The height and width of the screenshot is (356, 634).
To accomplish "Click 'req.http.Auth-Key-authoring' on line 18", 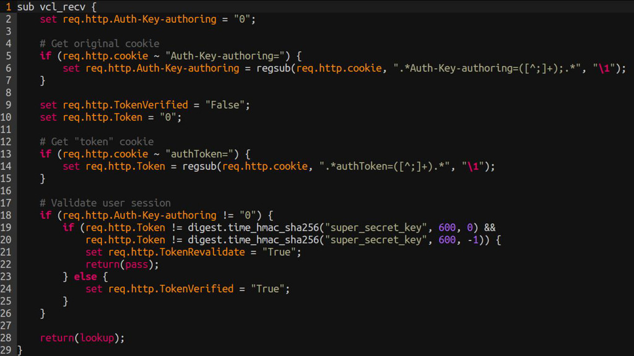I will point(139,215).
